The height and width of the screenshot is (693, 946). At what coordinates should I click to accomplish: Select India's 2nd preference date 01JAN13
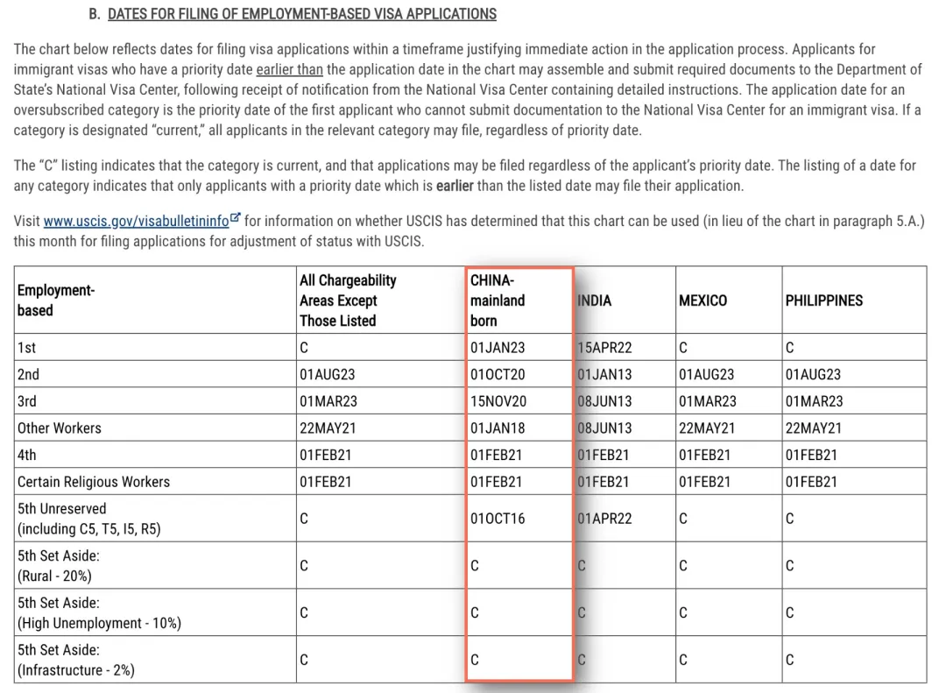604,374
